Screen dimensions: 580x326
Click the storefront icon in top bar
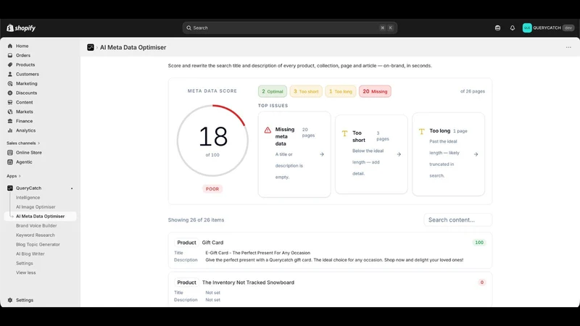[497, 28]
